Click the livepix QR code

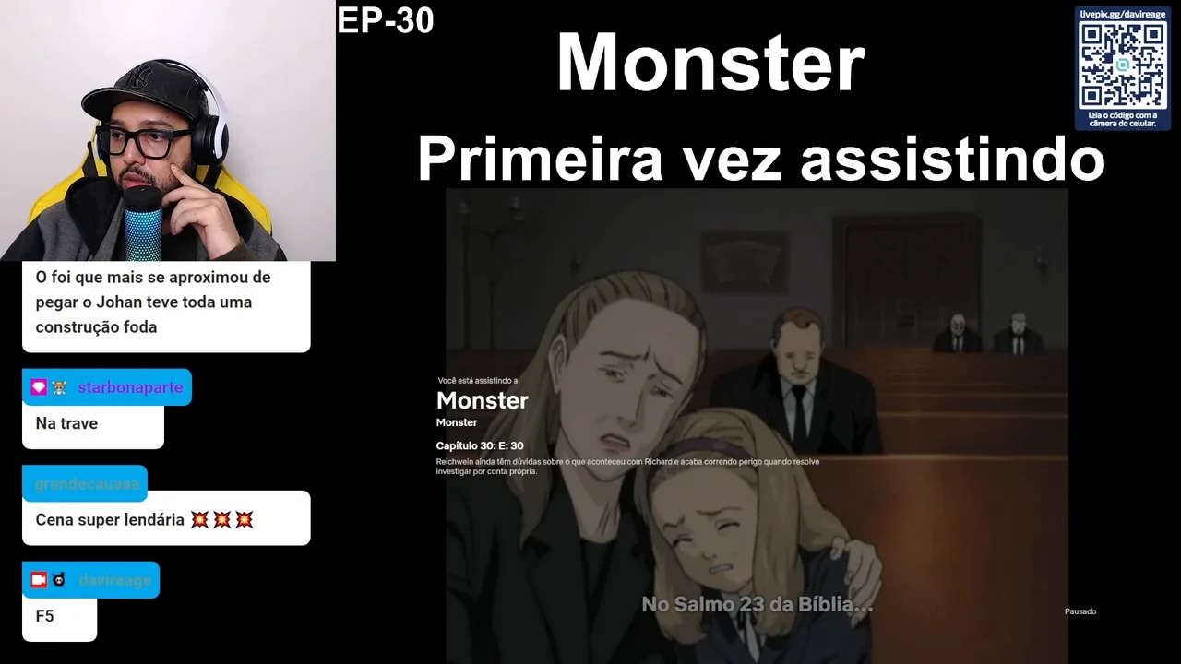click(1123, 65)
